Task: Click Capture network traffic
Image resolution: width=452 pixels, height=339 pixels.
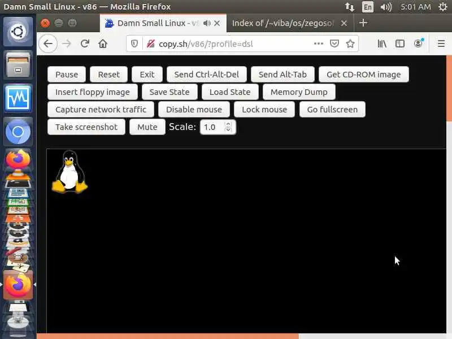Action: (x=101, y=110)
